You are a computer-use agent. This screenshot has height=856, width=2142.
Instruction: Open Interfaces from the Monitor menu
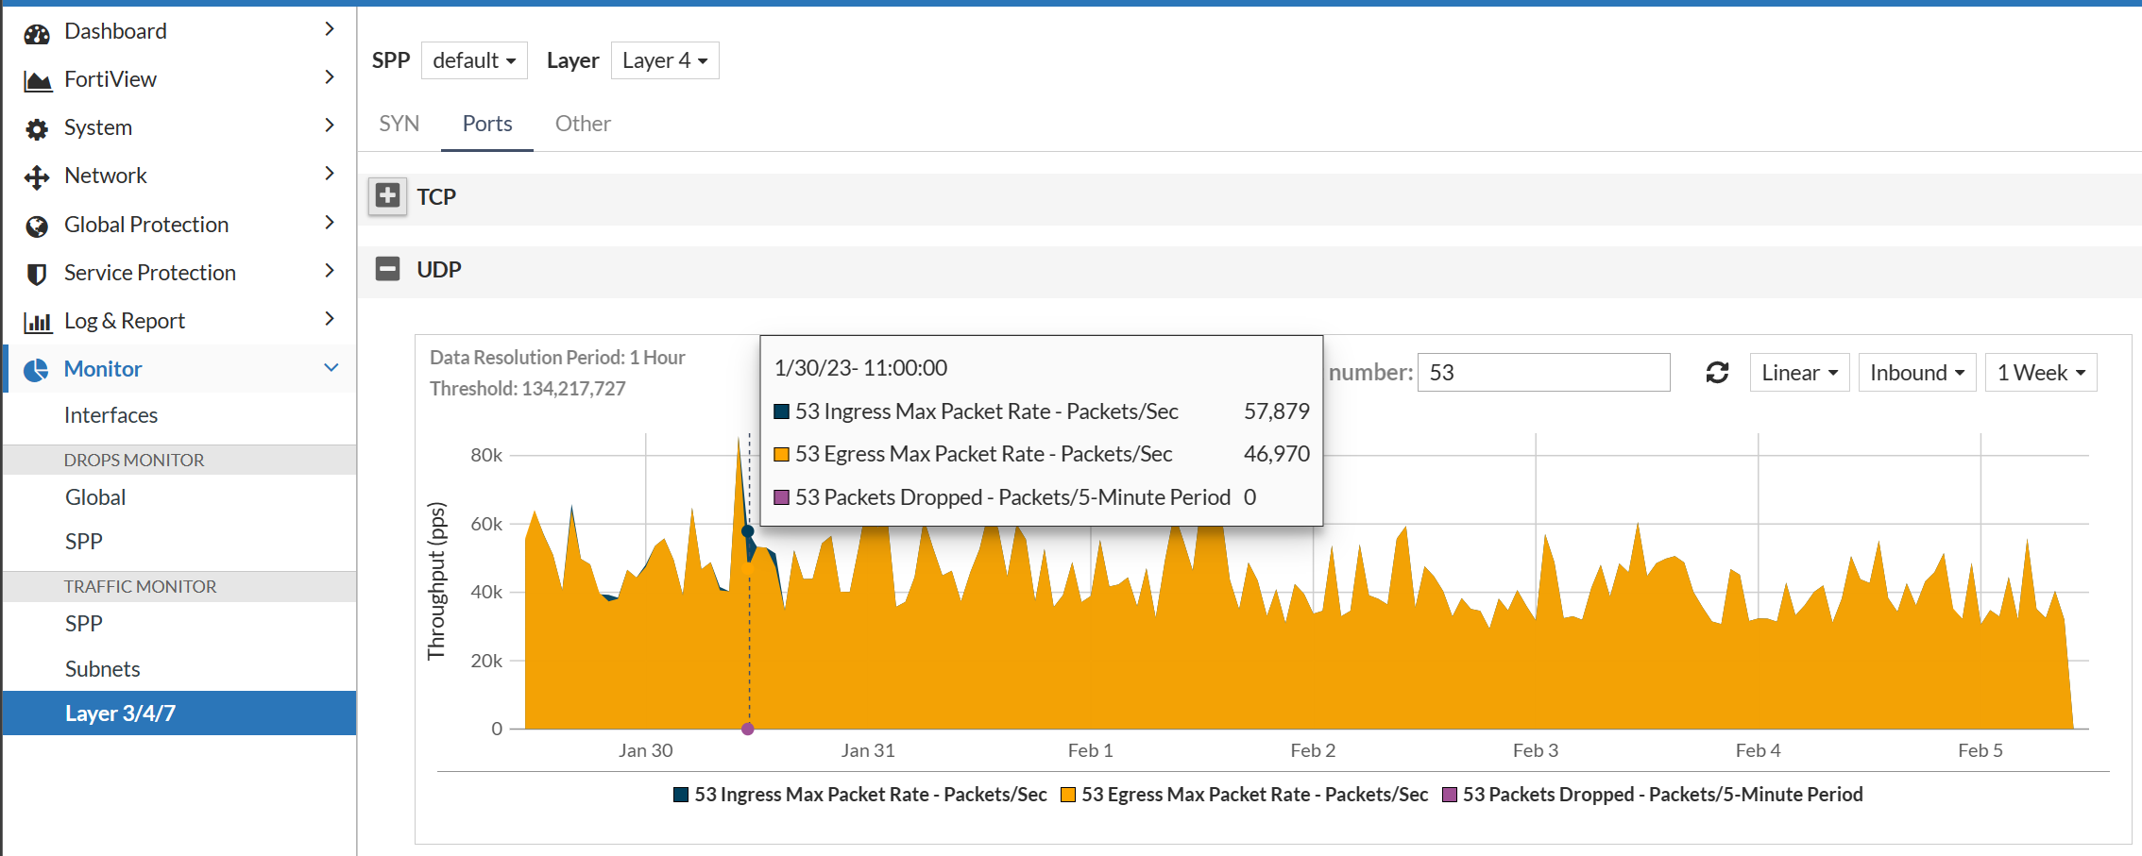111,414
